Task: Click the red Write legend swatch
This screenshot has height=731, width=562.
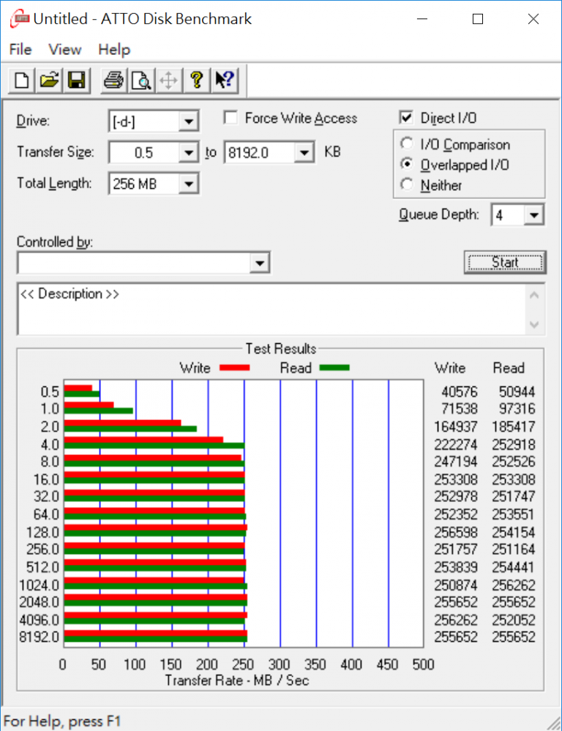Action: click(235, 368)
